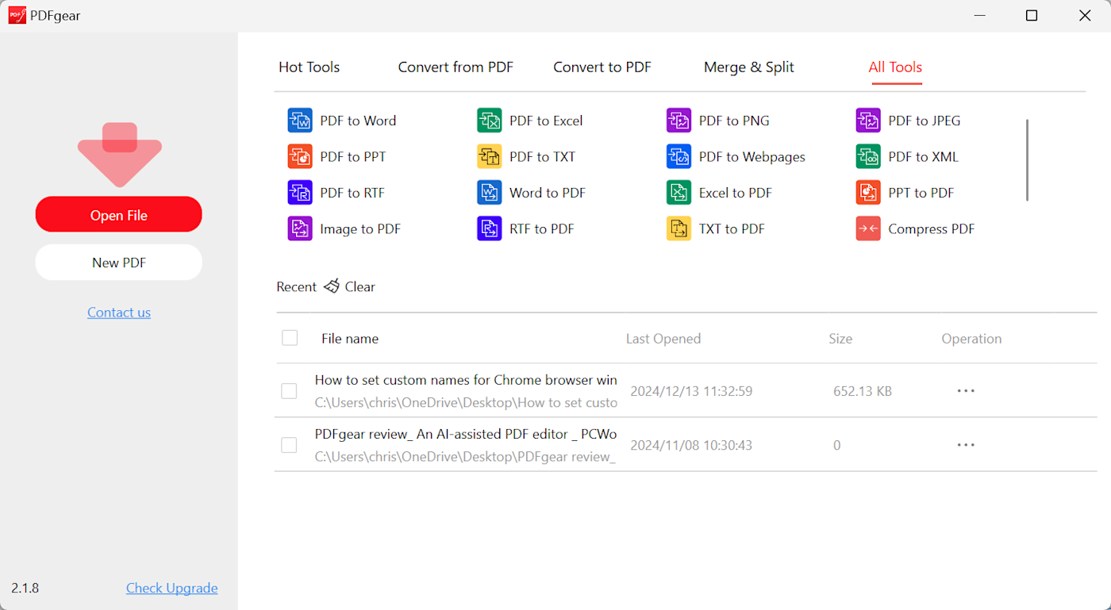Switch to the Merge & Split tab
Viewport: 1111px width, 610px height.
(749, 67)
